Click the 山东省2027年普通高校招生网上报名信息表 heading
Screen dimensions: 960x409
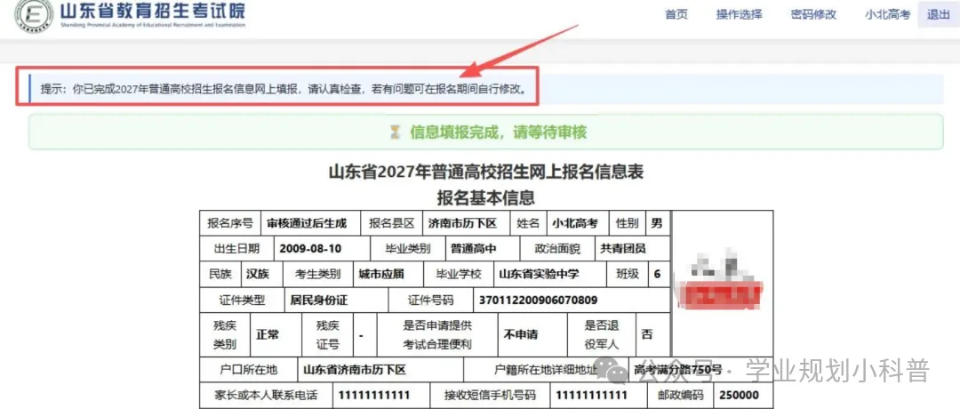click(x=485, y=172)
